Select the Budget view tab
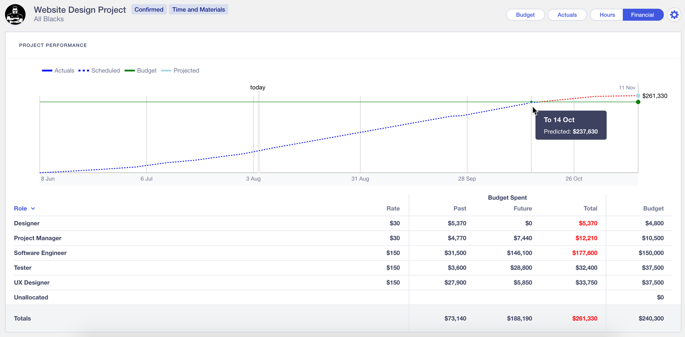The width and height of the screenshot is (685, 337). pyautogui.click(x=525, y=15)
